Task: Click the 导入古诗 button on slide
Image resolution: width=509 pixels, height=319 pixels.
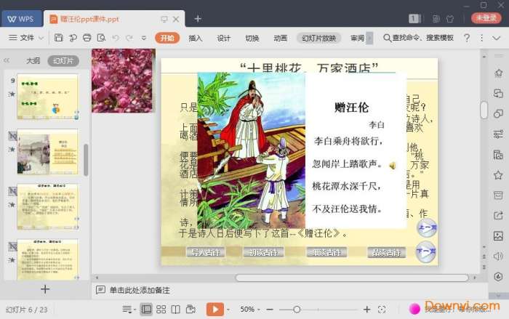Action: 206,252
